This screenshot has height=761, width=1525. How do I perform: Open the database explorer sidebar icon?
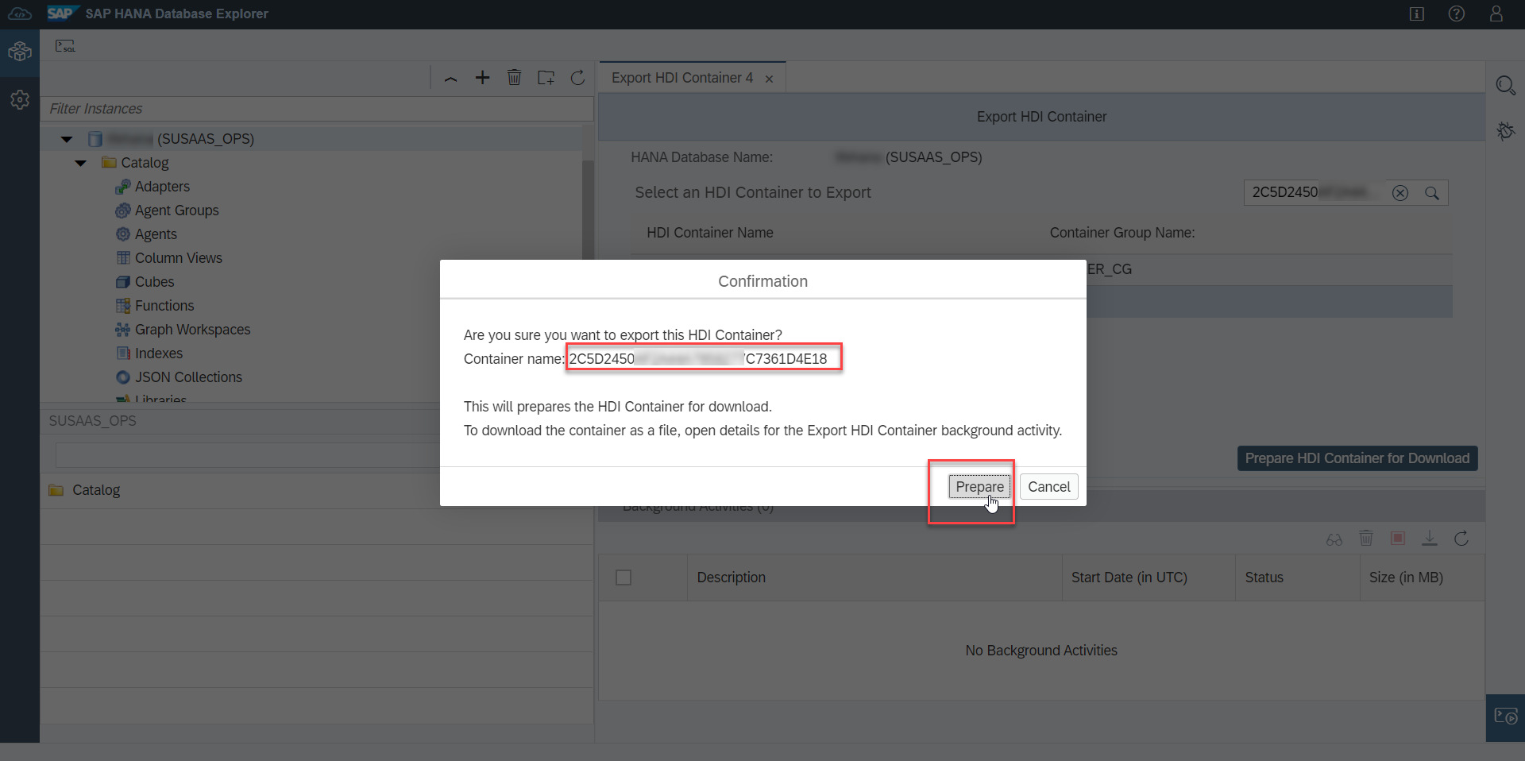pyautogui.click(x=20, y=52)
